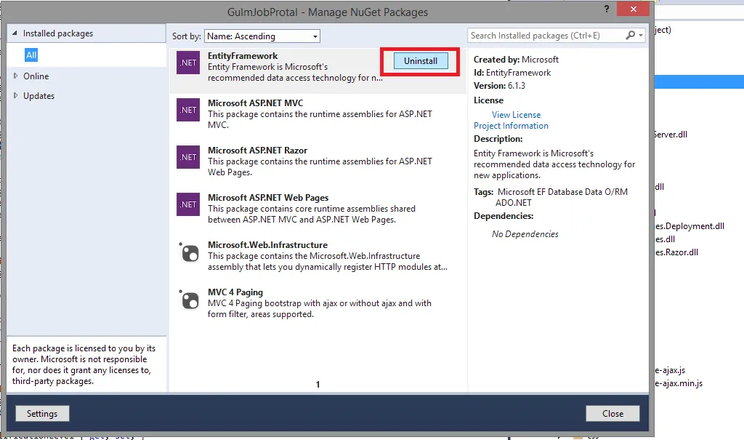This screenshot has width=744, height=440.
Task: Collapse the Installed packages section
Action: [15, 33]
